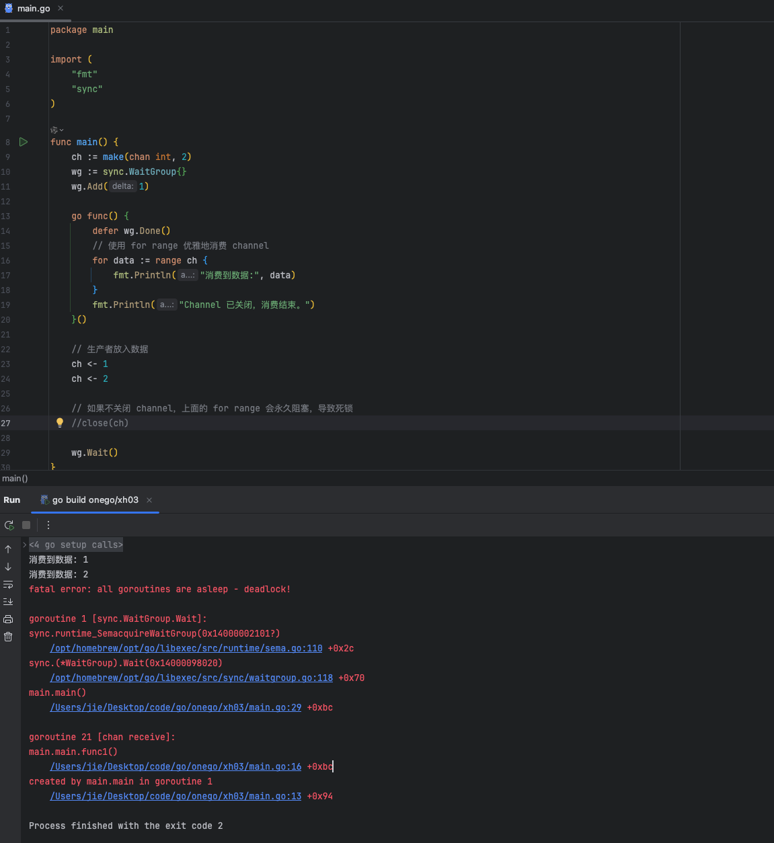This screenshot has width=774, height=843.
Task: Click the 'created by main.main in goroutine 1' line
Action: pyautogui.click(x=121, y=782)
